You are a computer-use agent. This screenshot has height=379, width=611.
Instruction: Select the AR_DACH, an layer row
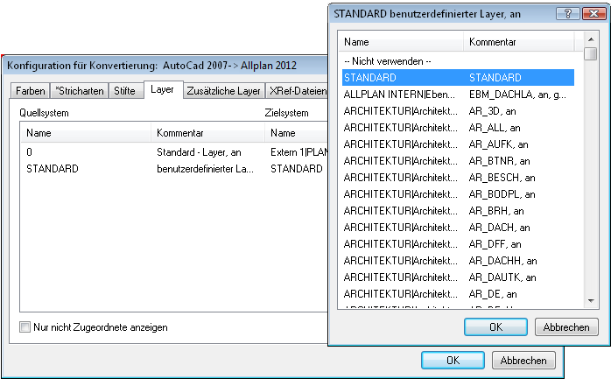(x=458, y=228)
